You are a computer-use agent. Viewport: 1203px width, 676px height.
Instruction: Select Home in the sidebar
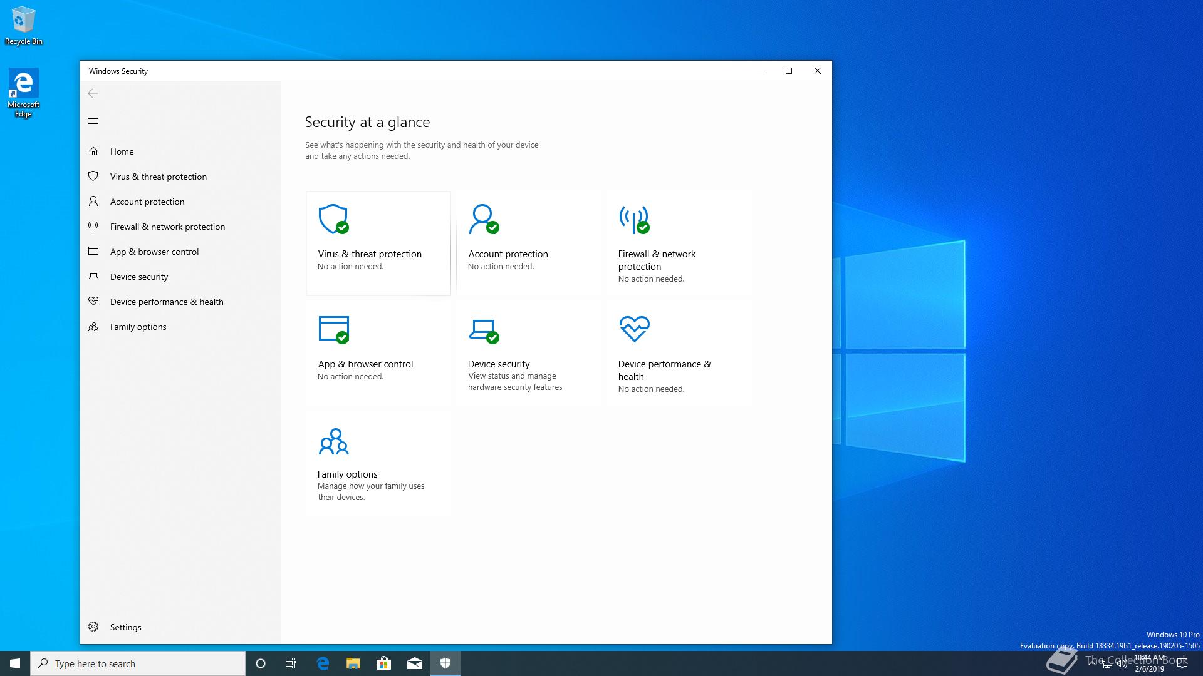pyautogui.click(x=122, y=151)
